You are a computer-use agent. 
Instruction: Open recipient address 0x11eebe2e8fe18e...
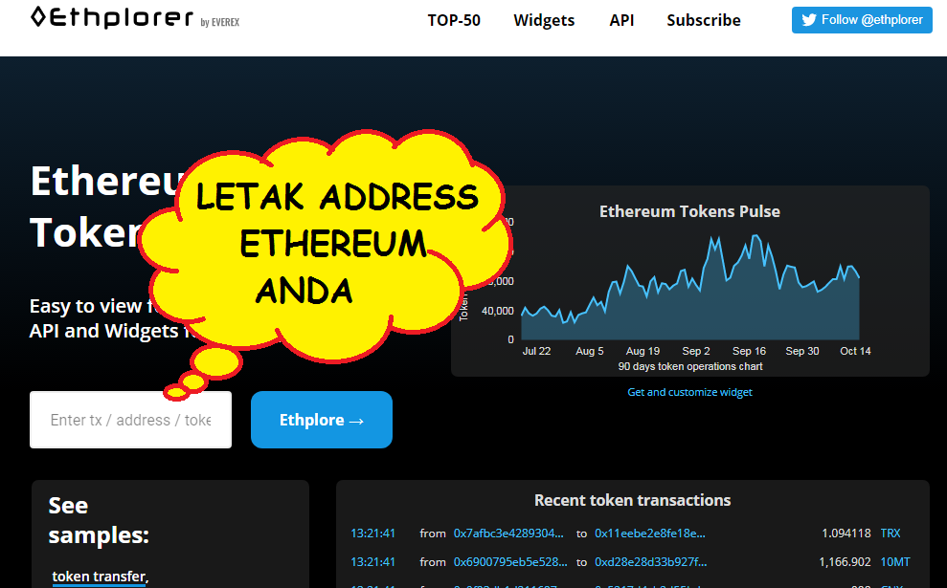click(x=650, y=534)
